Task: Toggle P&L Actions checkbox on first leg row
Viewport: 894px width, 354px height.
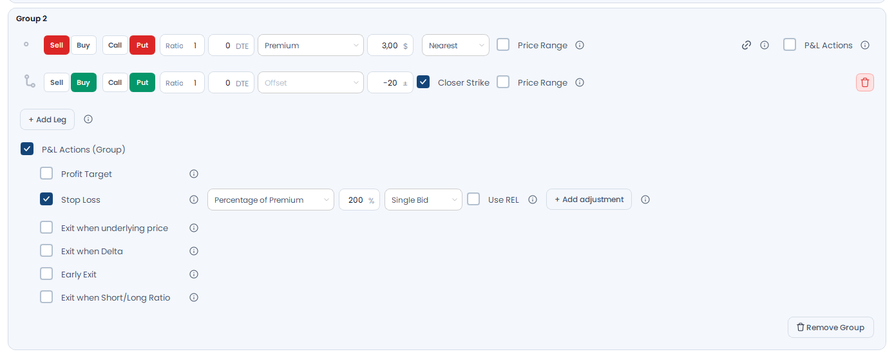Action: point(790,44)
